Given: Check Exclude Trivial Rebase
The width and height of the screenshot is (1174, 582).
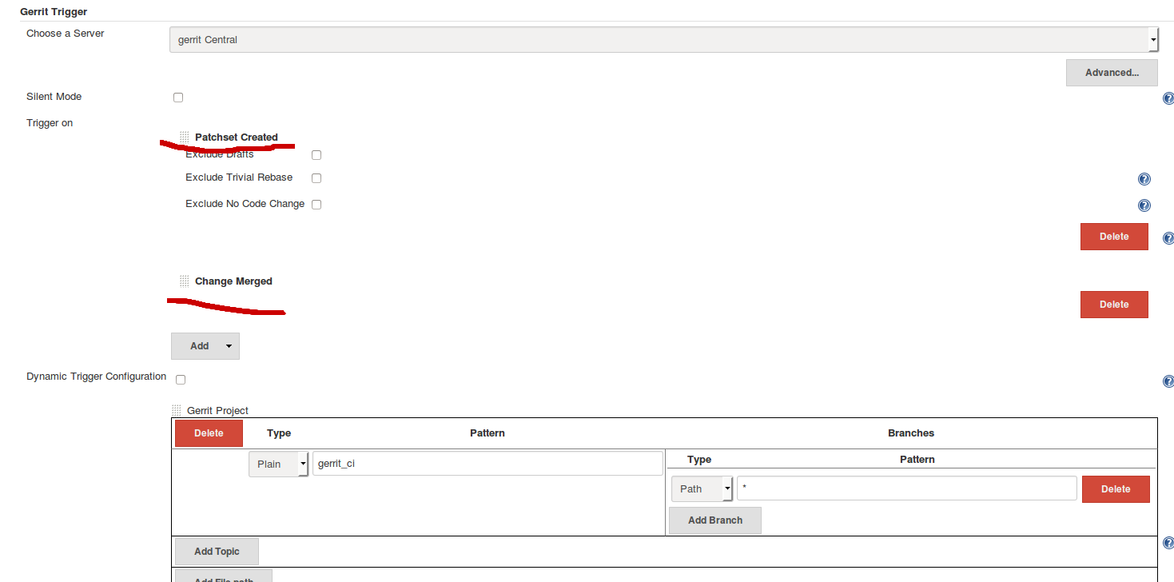Looking at the screenshot, I should pos(316,178).
